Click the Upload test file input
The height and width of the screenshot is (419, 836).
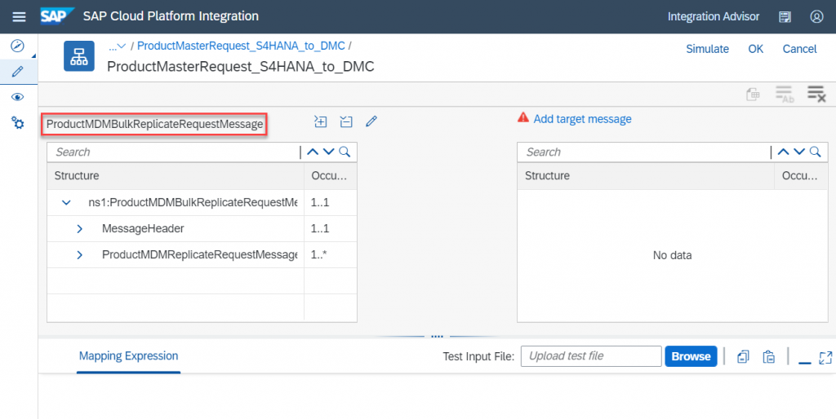591,356
